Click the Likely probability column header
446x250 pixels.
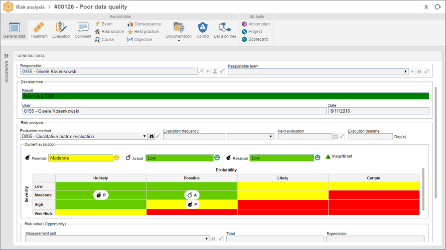283,178
